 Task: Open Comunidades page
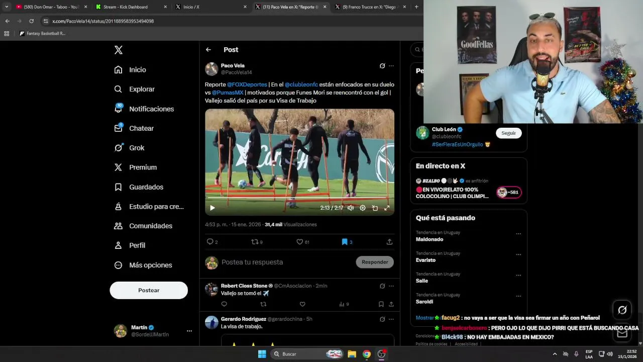(x=143, y=226)
